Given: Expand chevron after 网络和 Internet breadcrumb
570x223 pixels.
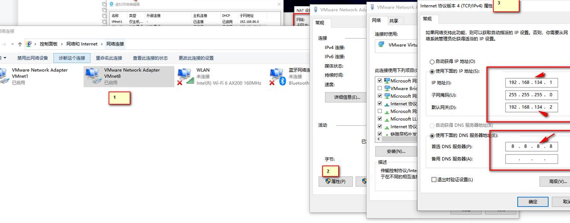Looking at the screenshot, I should click(x=101, y=44).
